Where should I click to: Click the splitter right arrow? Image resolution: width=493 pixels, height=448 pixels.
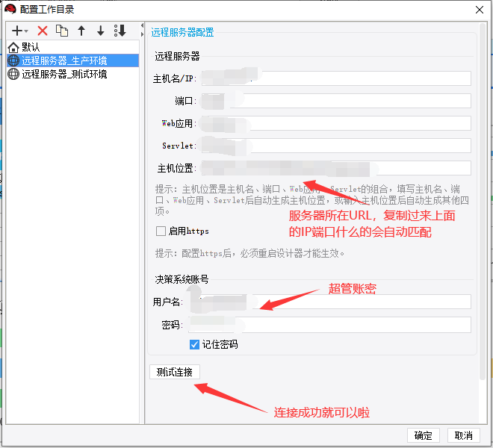[142, 34]
